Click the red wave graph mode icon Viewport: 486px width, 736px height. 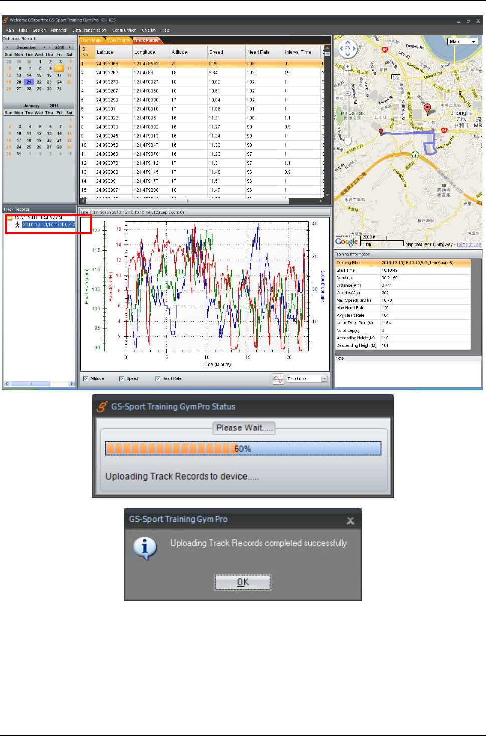278,379
